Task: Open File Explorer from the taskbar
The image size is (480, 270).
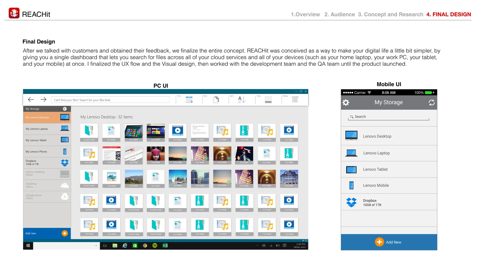Action: click(x=115, y=246)
